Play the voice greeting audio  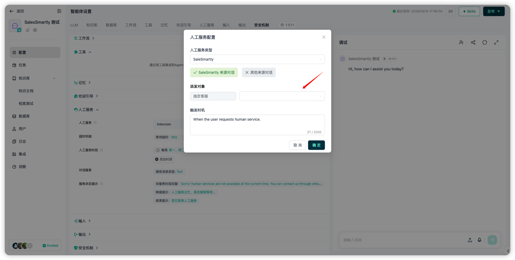[x=385, y=59]
